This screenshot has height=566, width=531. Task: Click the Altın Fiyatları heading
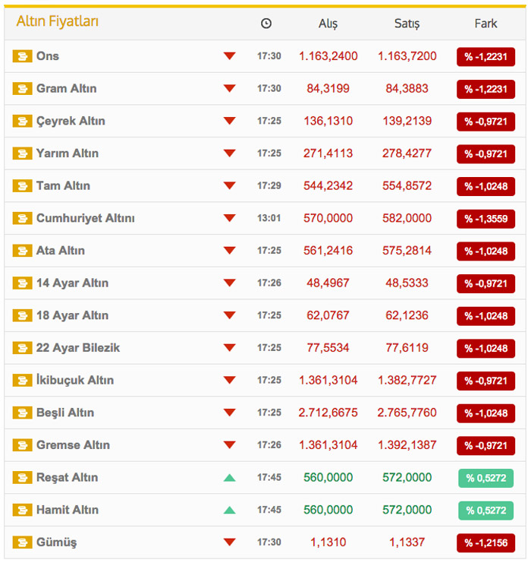click(x=58, y=21)
